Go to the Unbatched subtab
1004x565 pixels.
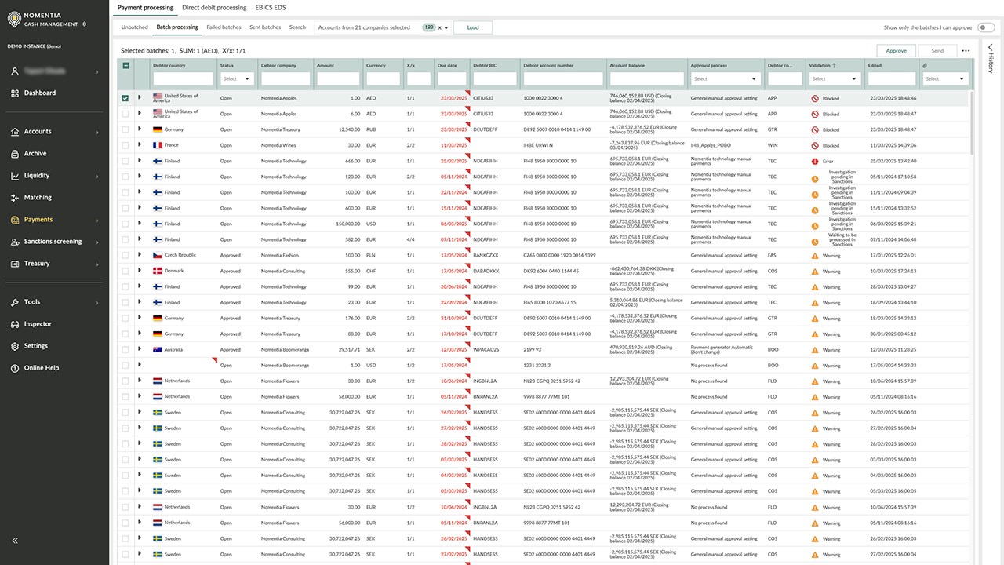point(134,27)
